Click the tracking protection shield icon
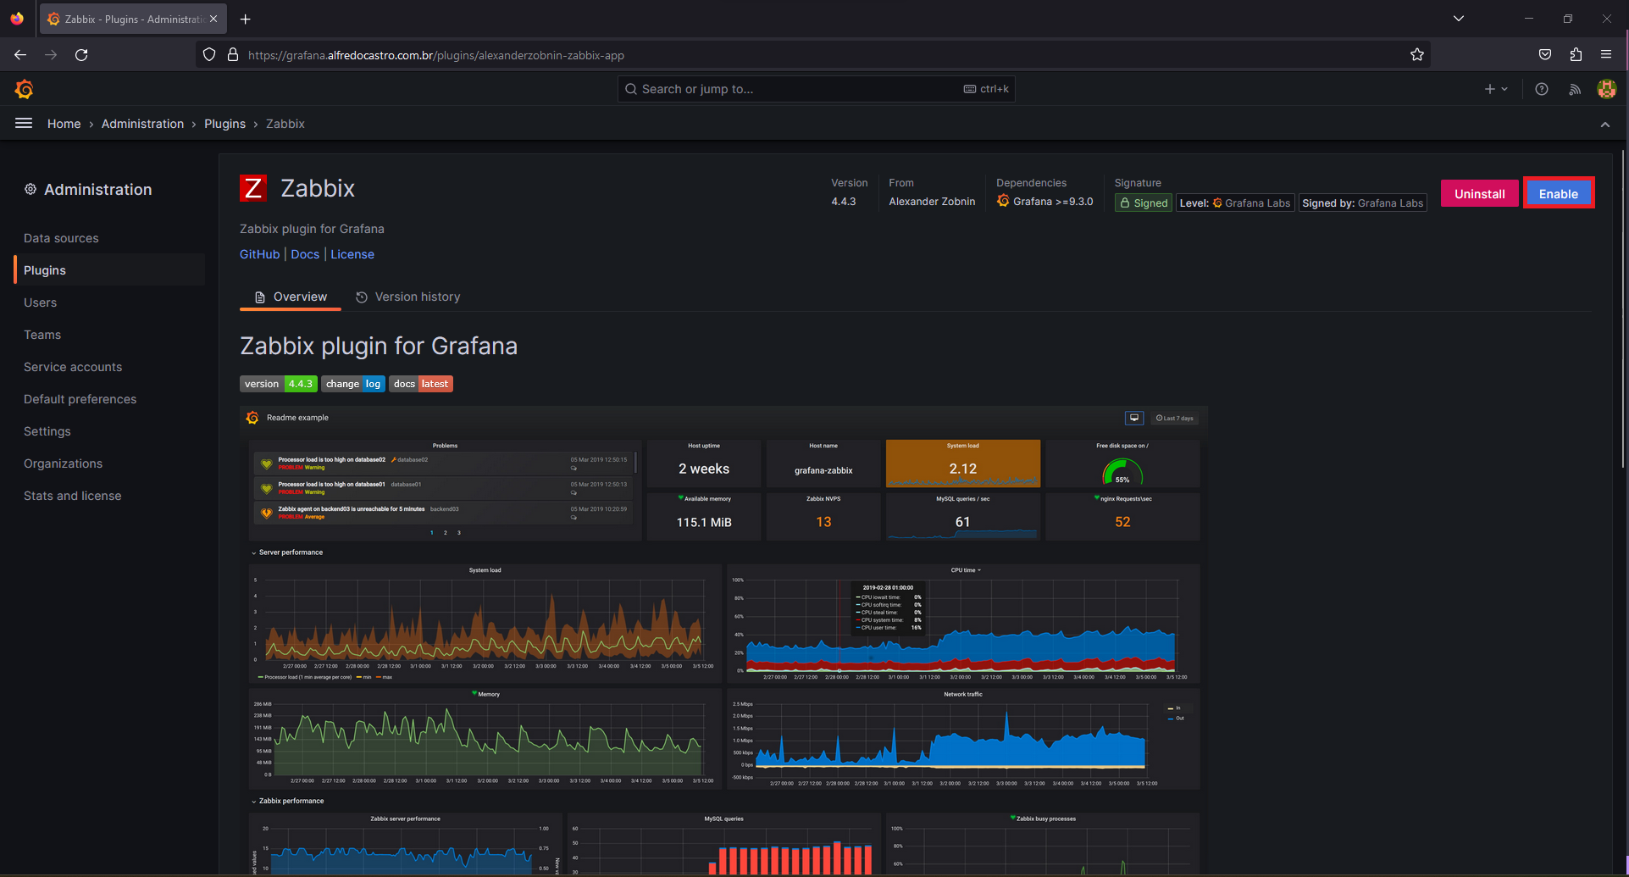Screen dimensions: 1629x877 tap(209, 55)
